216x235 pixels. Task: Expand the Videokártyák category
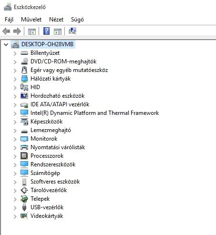coord(15,216)
